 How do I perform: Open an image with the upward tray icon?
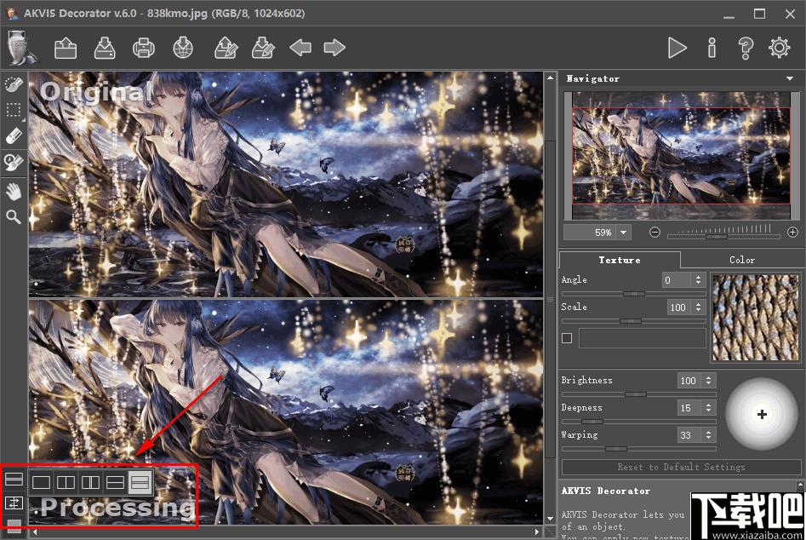coord(66,48)
